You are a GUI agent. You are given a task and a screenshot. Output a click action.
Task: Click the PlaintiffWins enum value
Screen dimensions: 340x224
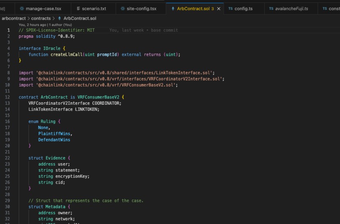54,134
